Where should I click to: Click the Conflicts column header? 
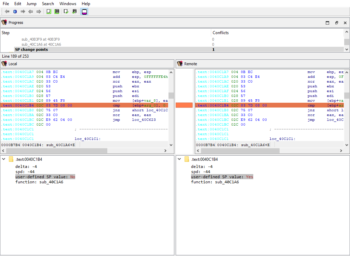click(x=220, y=33)
